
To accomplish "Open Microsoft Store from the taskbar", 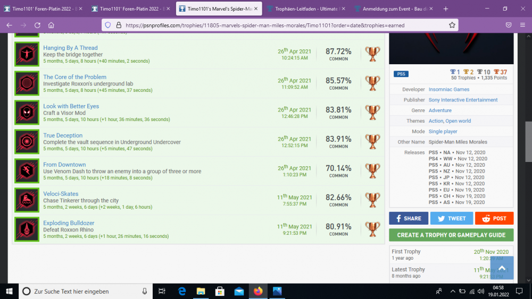I will (x=219, y=291).
